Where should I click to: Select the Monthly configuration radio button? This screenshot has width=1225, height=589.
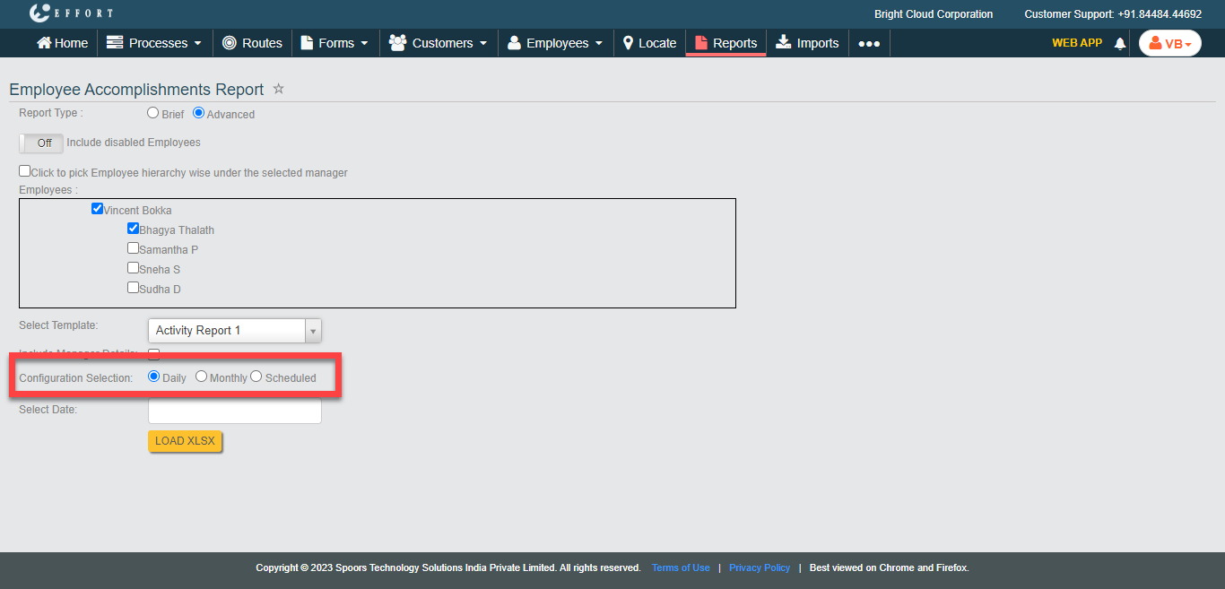pos(201,377)
